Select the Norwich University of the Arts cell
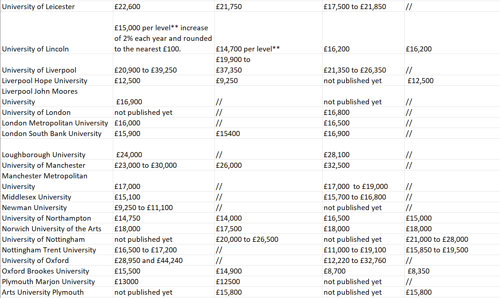Image resolution: width=500 pixels, height=298 pixels. tap(51, 229)
